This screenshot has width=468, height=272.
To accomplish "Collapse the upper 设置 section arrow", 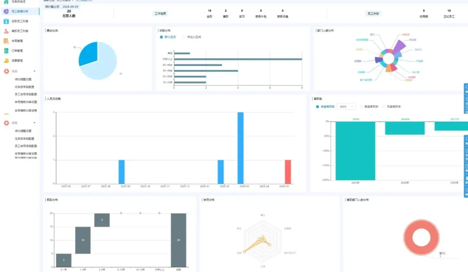I will (35, 71).
